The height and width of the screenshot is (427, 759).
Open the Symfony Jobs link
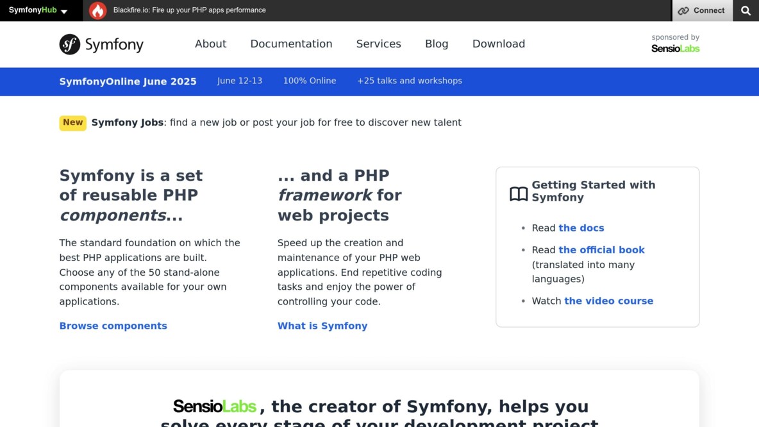click(128, 122)
